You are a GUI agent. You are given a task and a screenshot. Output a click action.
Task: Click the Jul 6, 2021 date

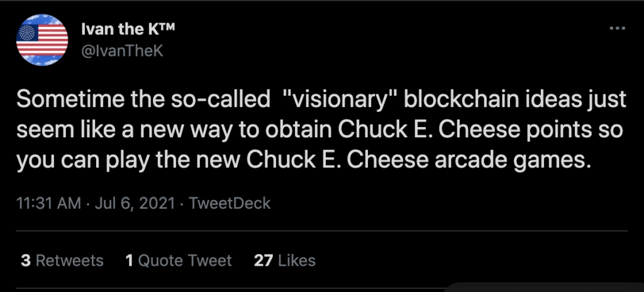click(x=135, y=203)
